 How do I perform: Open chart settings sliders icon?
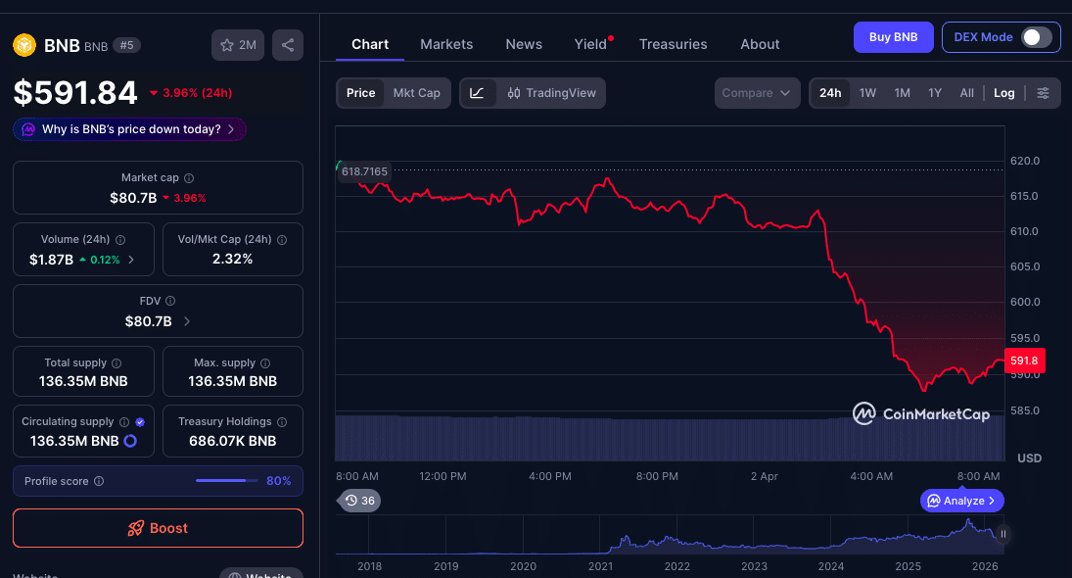[1043, 93]
